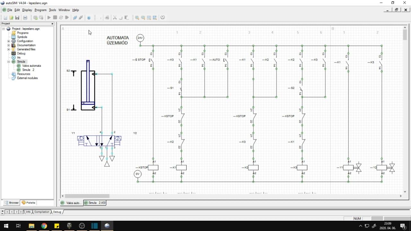Viewport: 411px width, 231px height.
Task: Select Resources in the project tree
Action: (23, 74)
